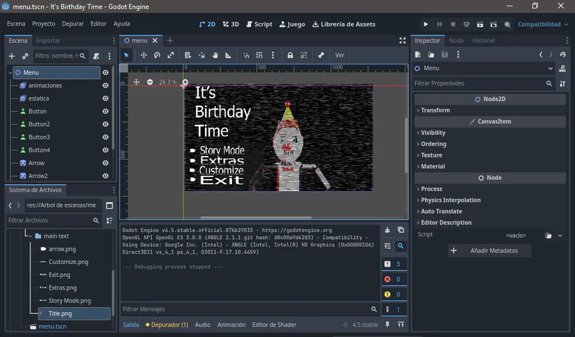Toggle standard messages filter showing 3
Image resolution: width=575 pixels, height=337 pixels.
394,264
